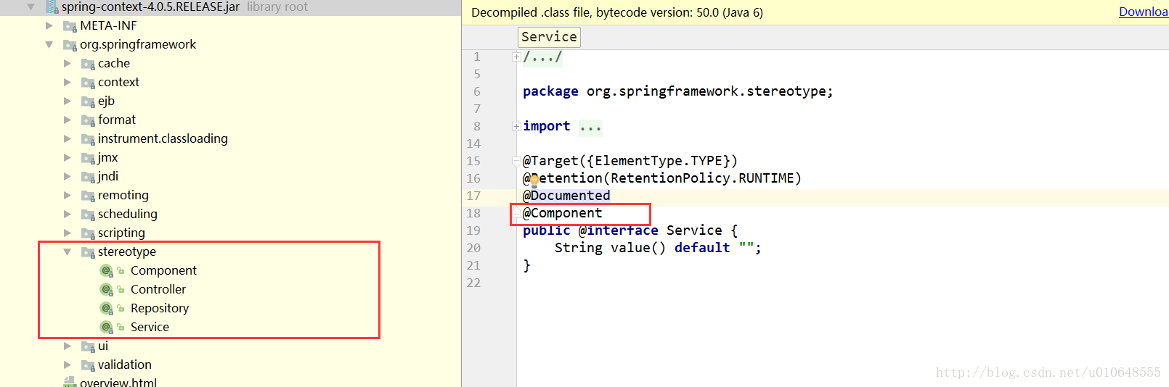The height and width of the screenshot is (387, 1169).
Task: Expand the validation package arrow
Action: coord(68,365)
